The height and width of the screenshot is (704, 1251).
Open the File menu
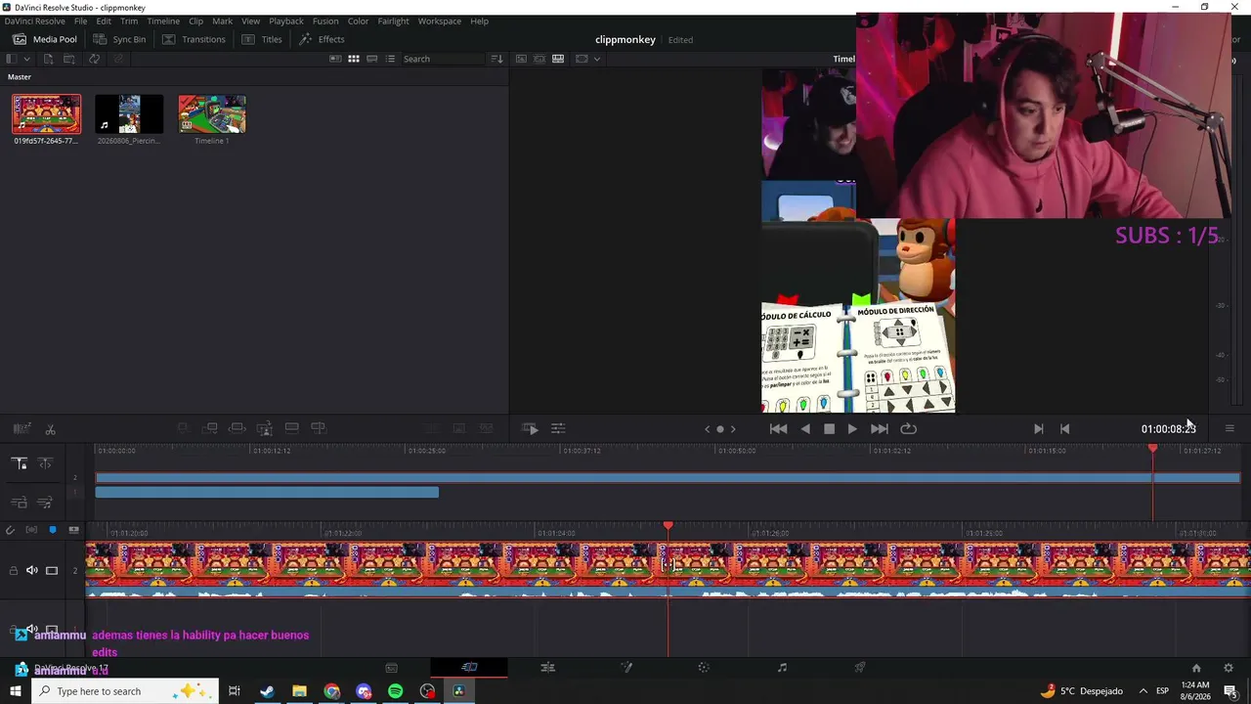81,21
